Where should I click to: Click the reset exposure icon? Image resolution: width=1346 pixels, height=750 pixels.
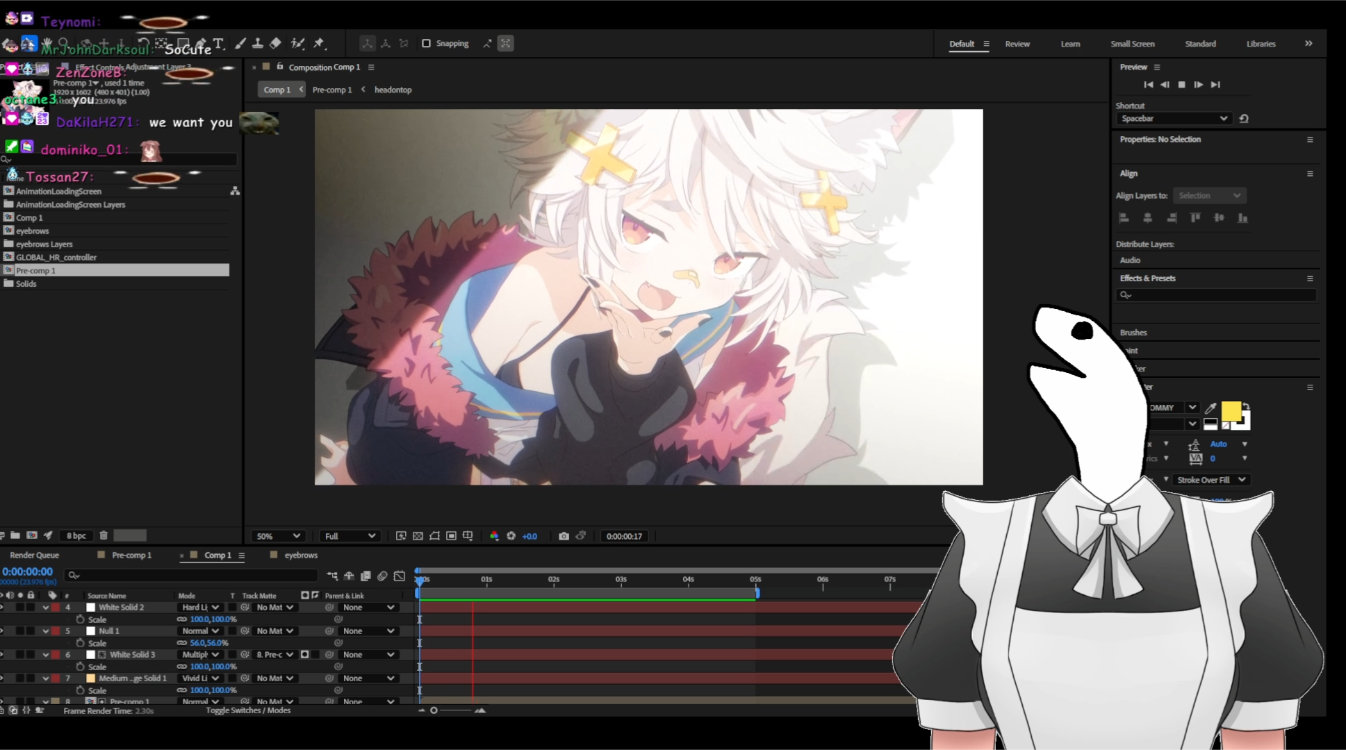pos(511,536)
